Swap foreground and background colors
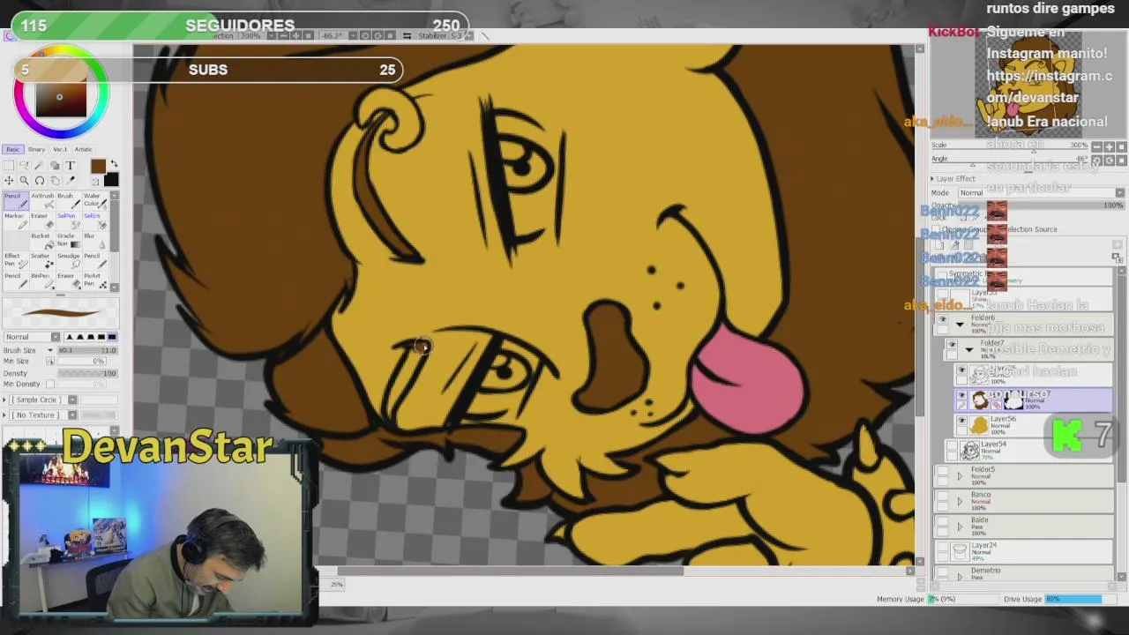1129x635 pixels. click(114, 163)
